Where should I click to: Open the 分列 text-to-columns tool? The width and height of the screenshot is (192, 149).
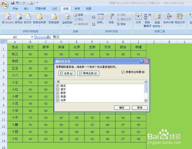[x=138, y=16]
